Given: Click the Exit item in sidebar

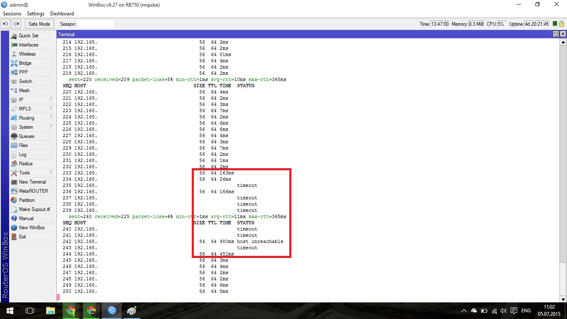Looking at the screenshot, I should click(x=22, y=237).
